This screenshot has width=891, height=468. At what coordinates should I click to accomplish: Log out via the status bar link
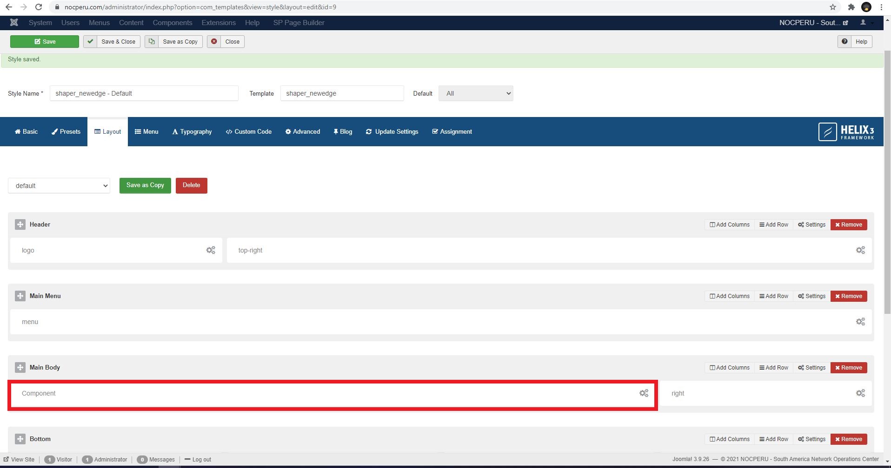[x=198, y=460]
